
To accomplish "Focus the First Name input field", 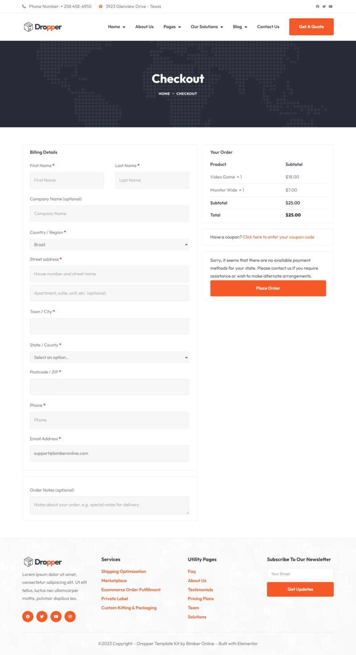I will 67,180.
